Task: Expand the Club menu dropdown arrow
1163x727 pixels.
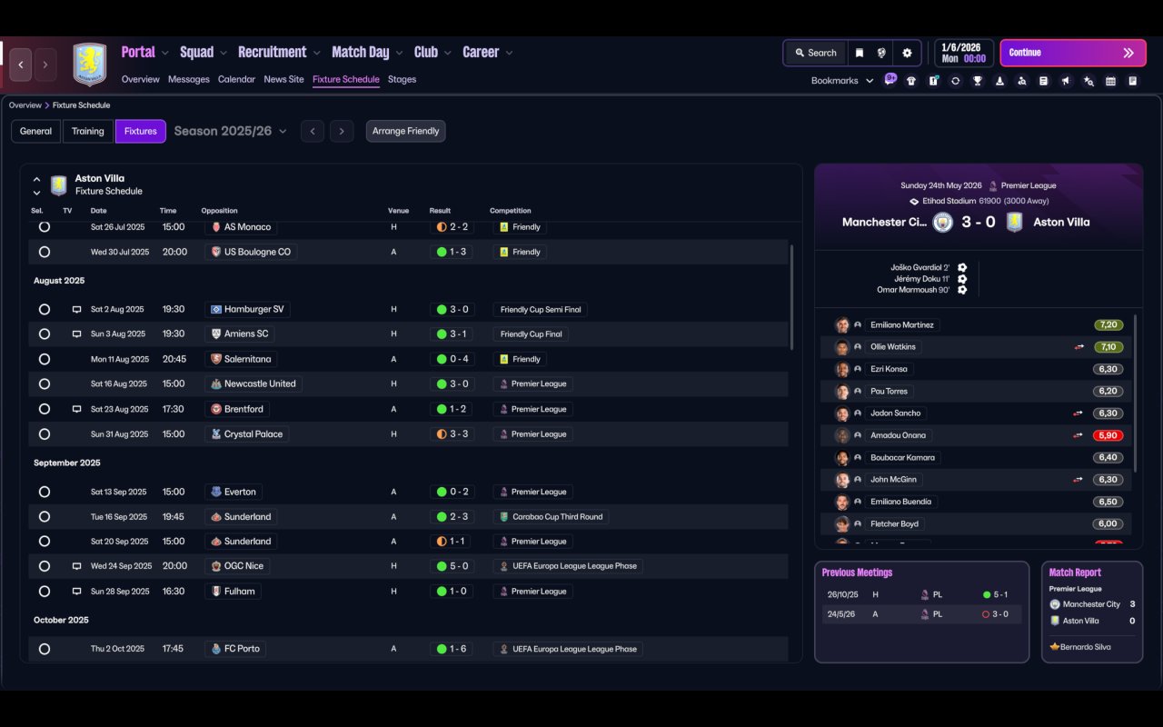Action: pyautogui.click(x=447, y=53)
